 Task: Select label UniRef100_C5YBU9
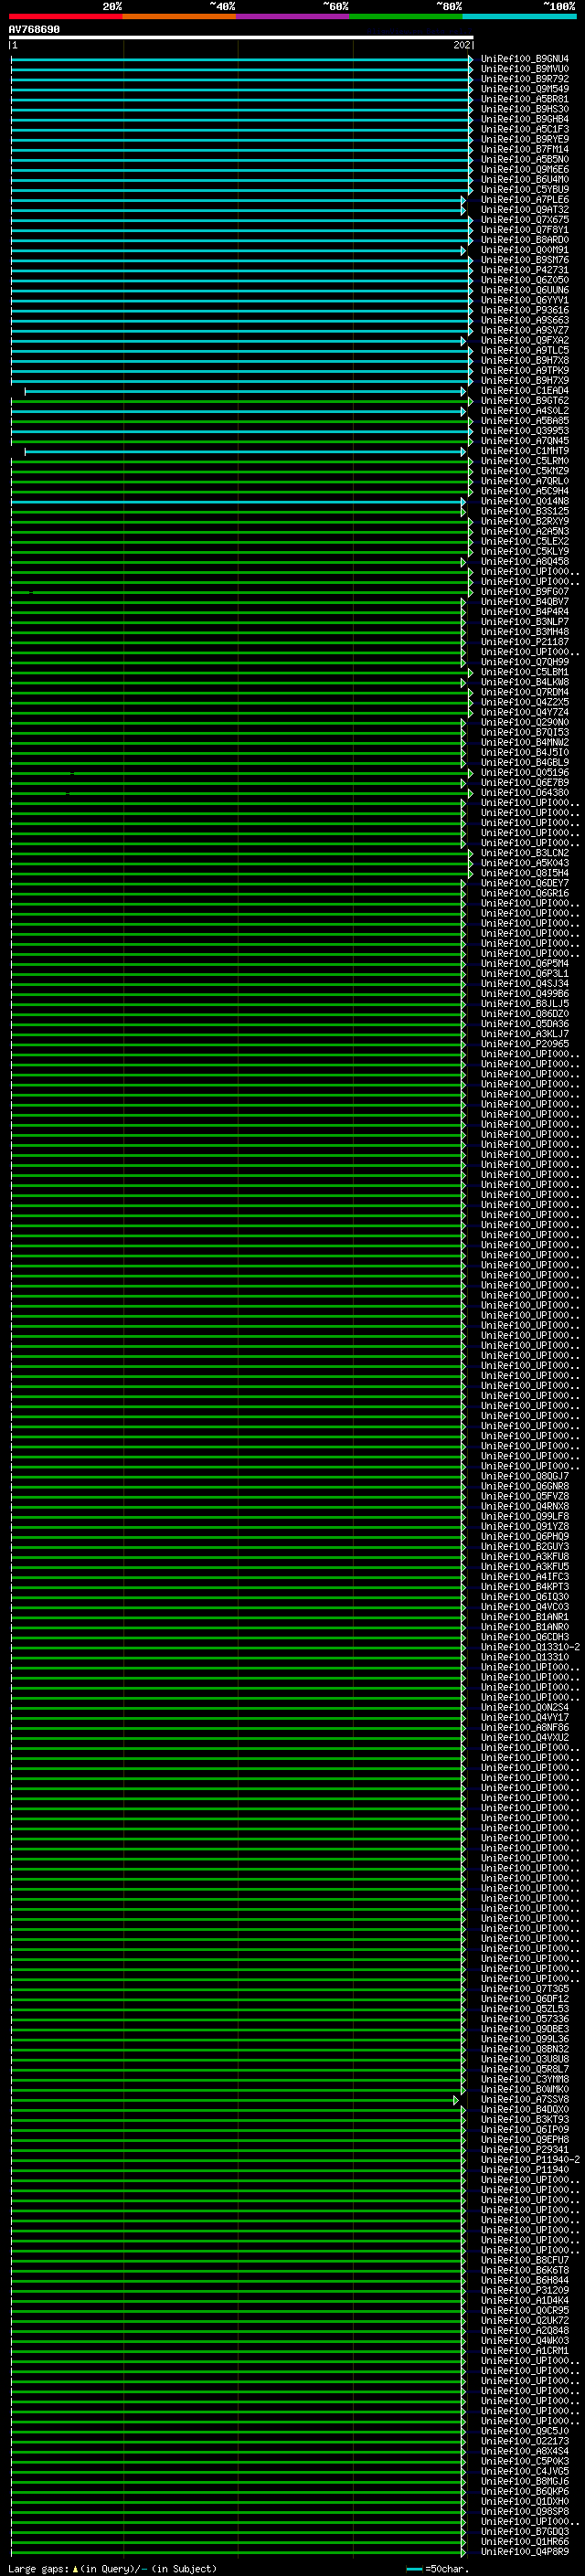[525, 190]
